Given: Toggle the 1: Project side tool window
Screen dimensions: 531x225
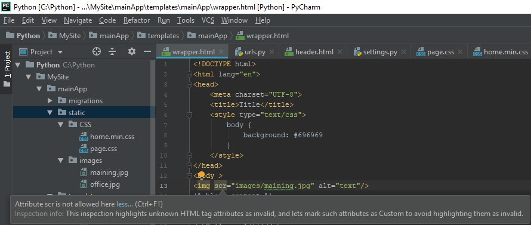Looking at the screenshot, I should coord(7,69).
